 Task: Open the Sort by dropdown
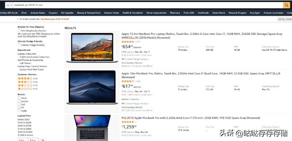pyautogui.click(x=285, y=19)
